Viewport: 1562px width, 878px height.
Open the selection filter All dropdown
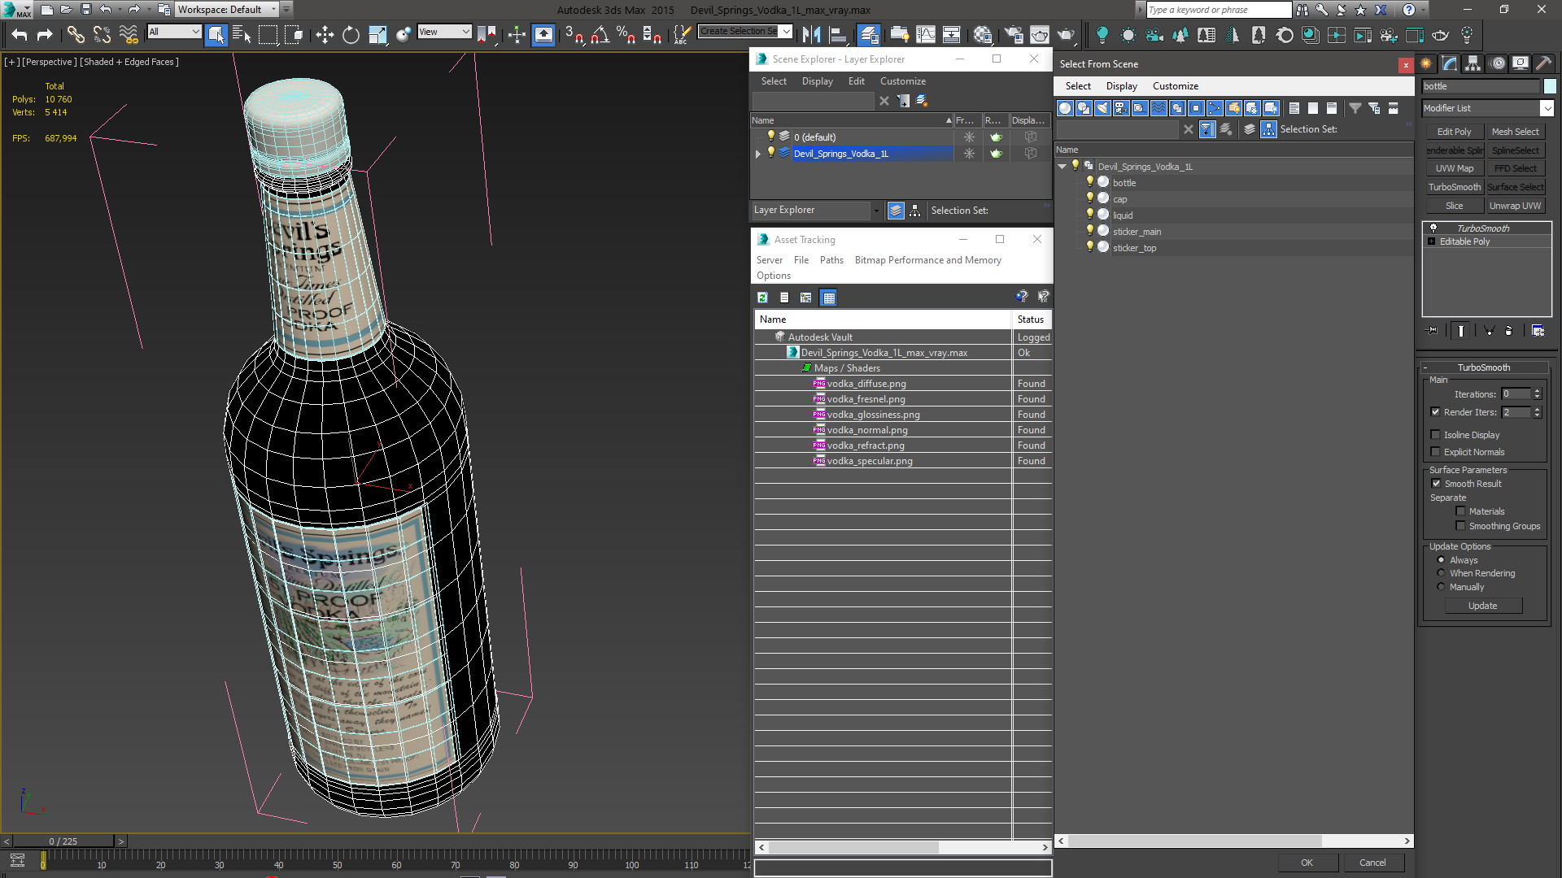click(174, 32)
